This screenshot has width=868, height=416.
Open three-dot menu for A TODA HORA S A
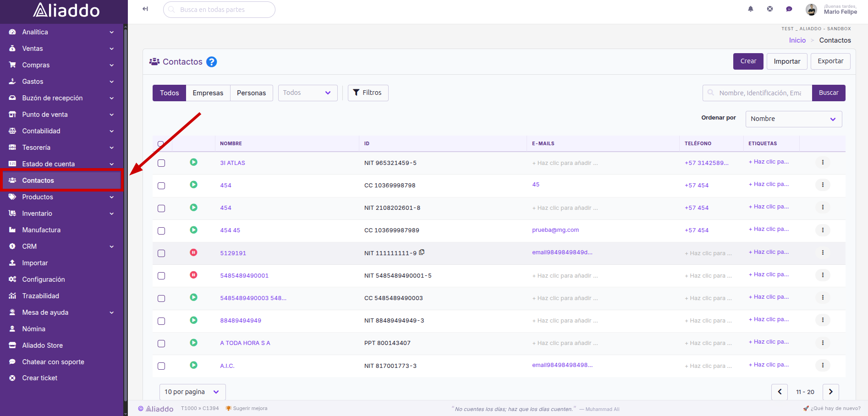pos(823,343)
